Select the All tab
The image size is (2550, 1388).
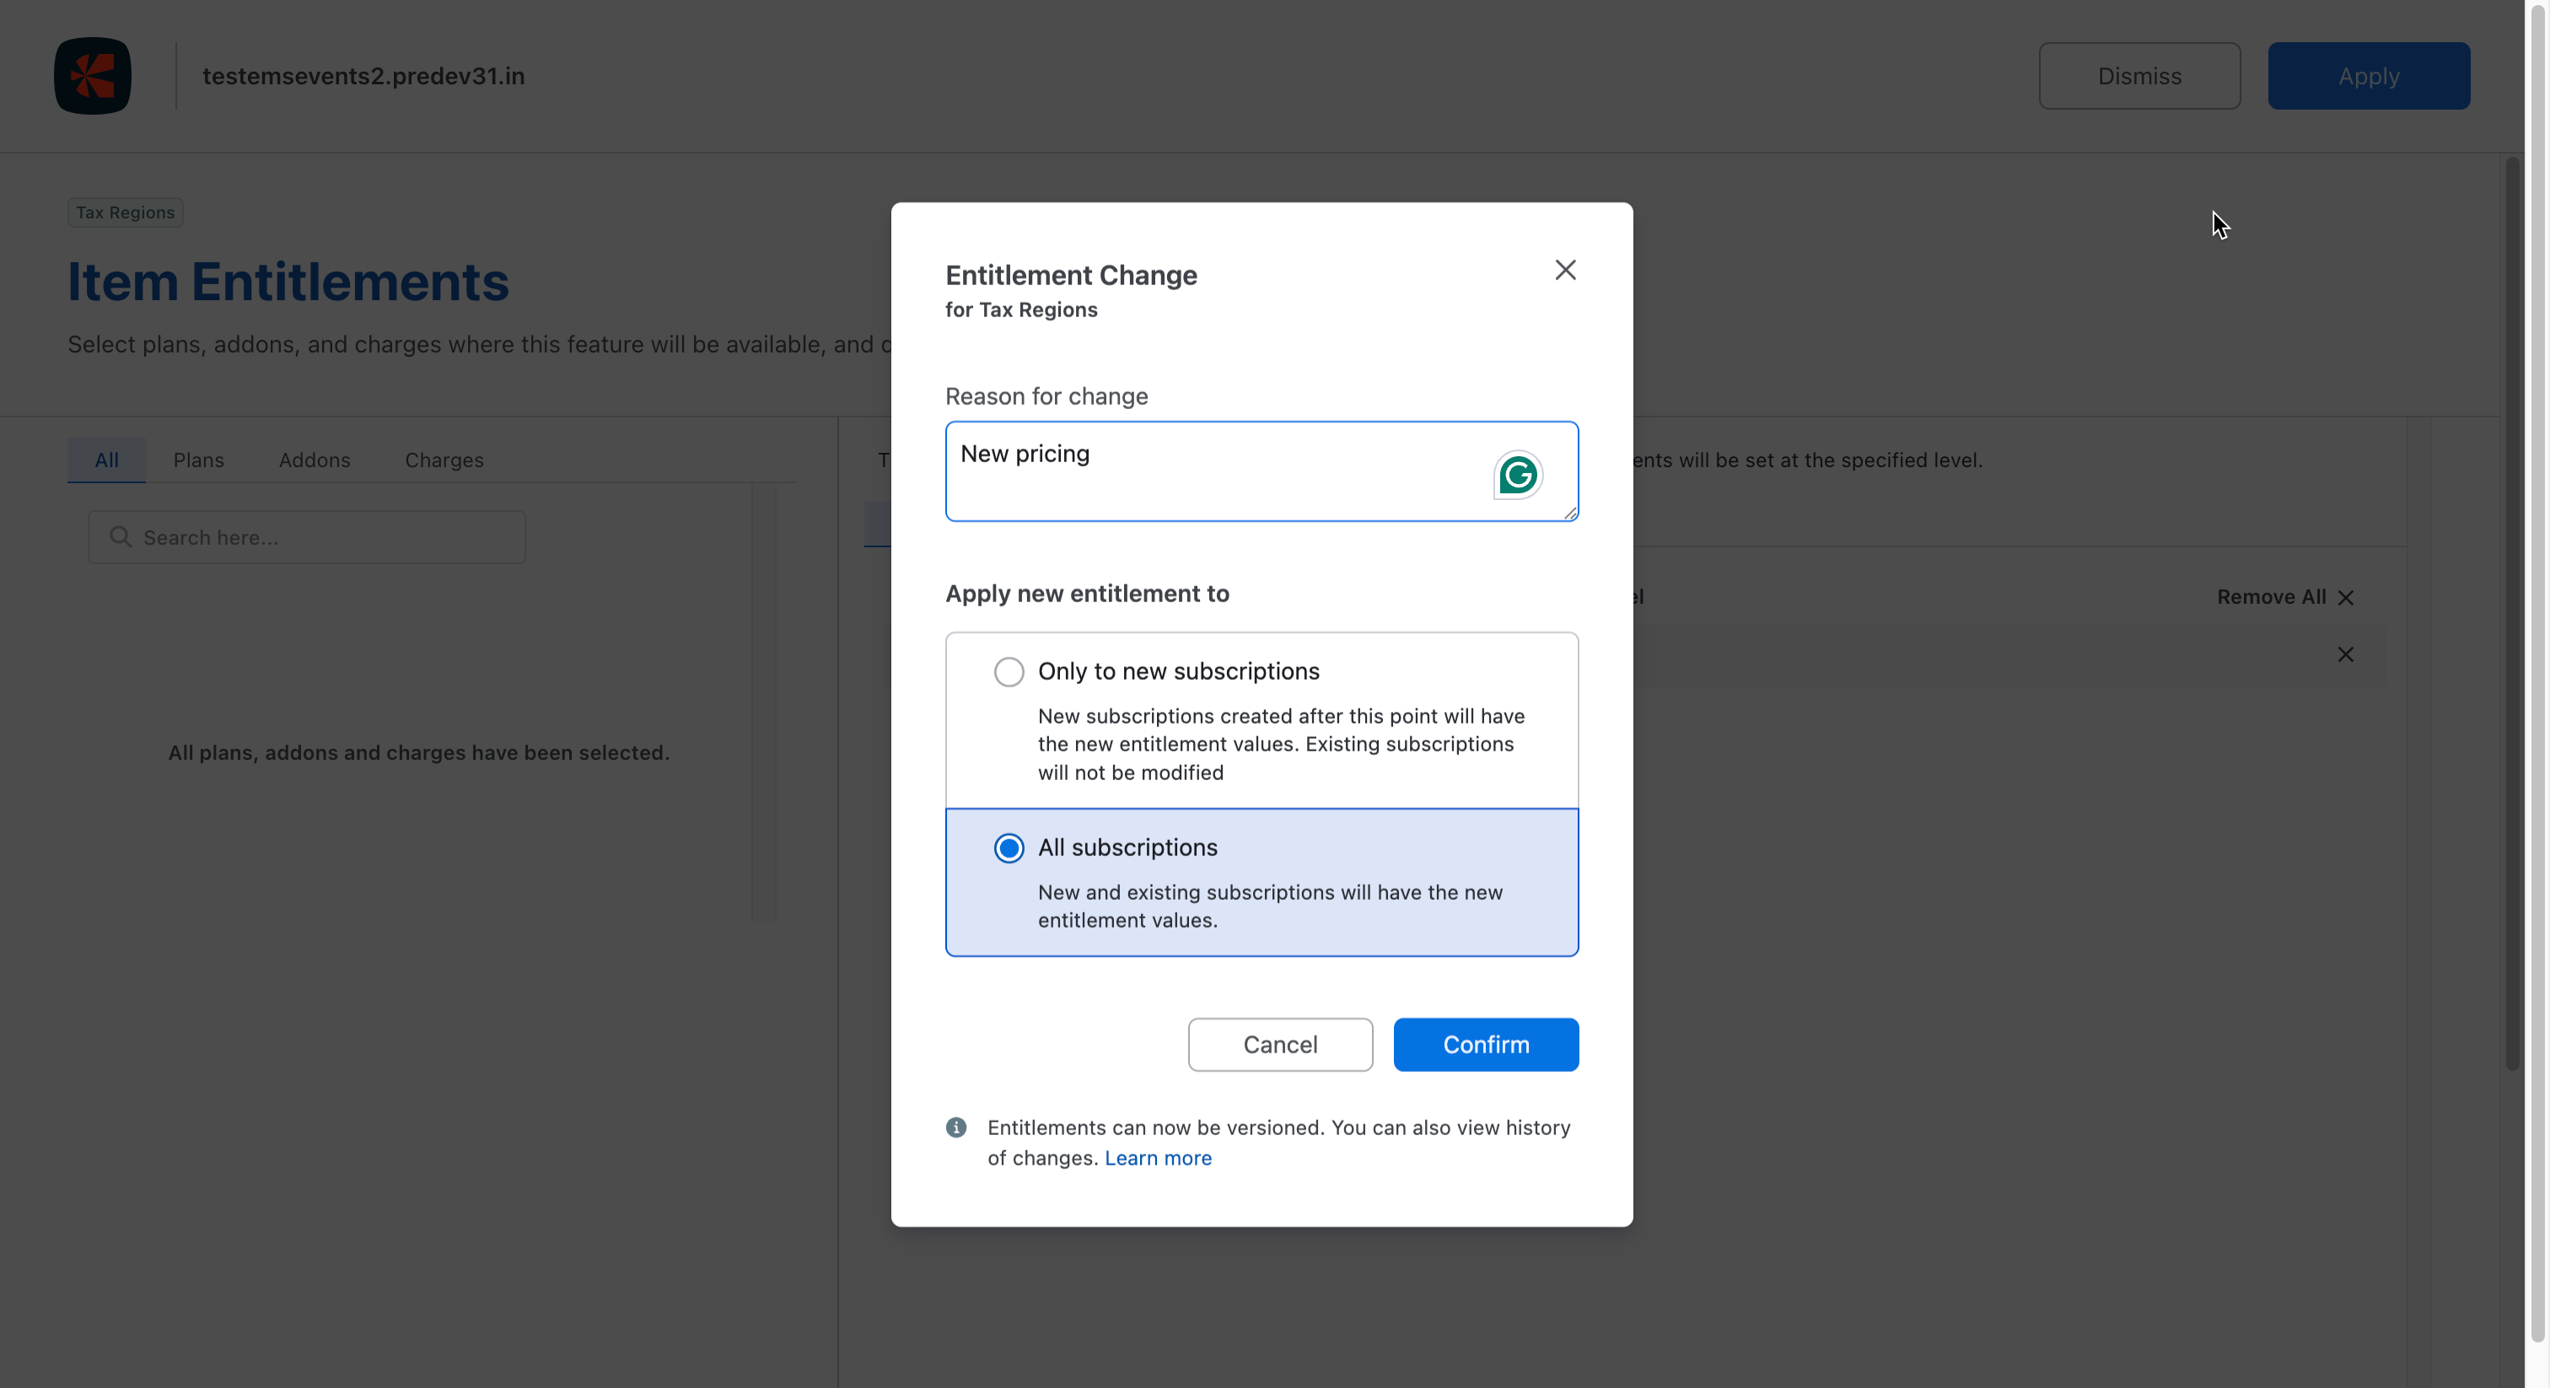(x=106, y=460)
